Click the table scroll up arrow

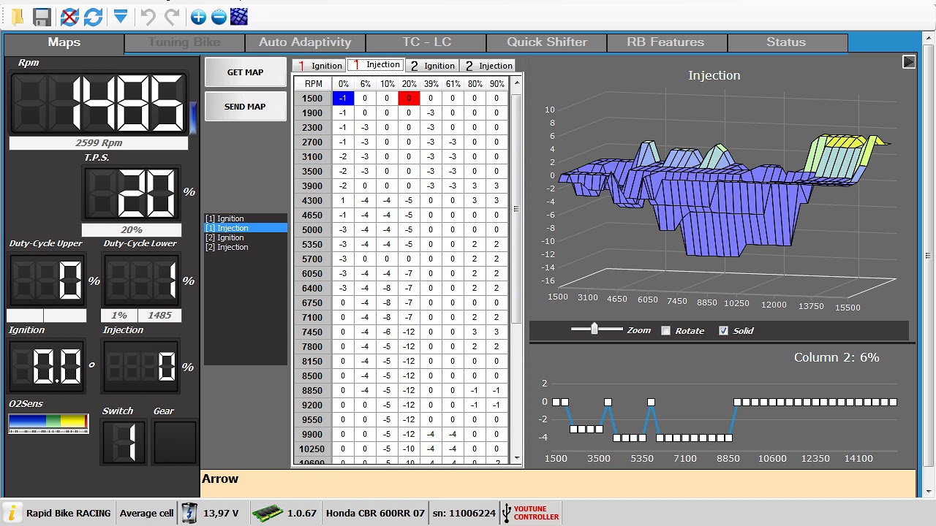click(x=516, y=82)
